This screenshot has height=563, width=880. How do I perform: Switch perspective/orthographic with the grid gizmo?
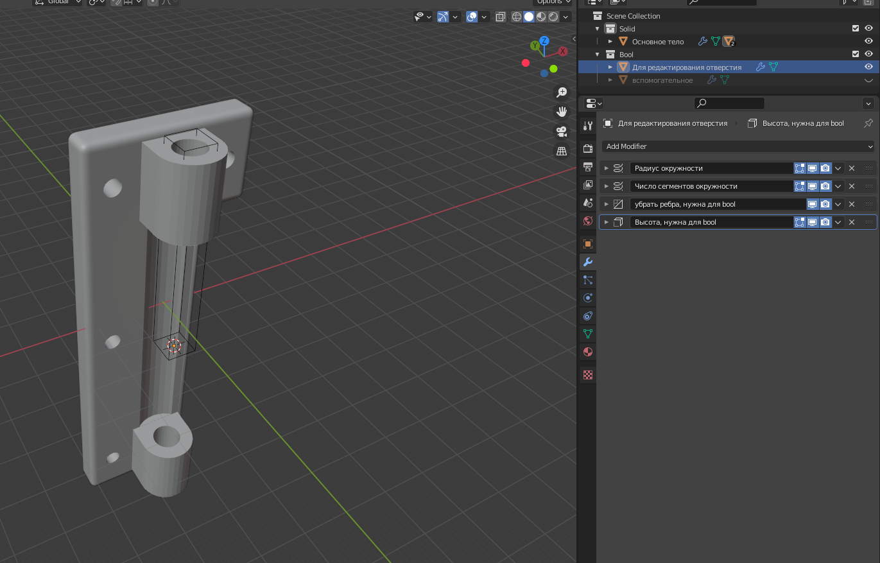coord(562,152)
